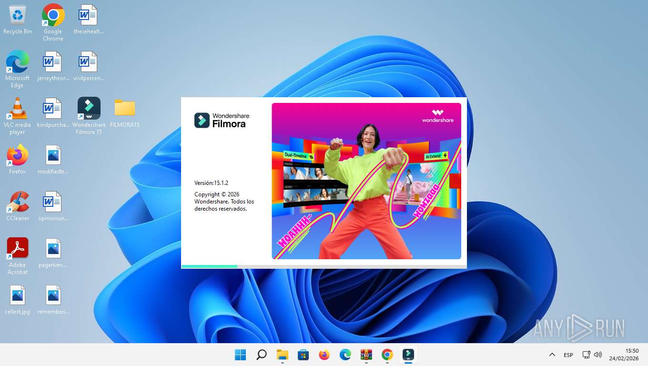
Task: Switch to Filmora in the taskbar
Action: pos(408,355)
